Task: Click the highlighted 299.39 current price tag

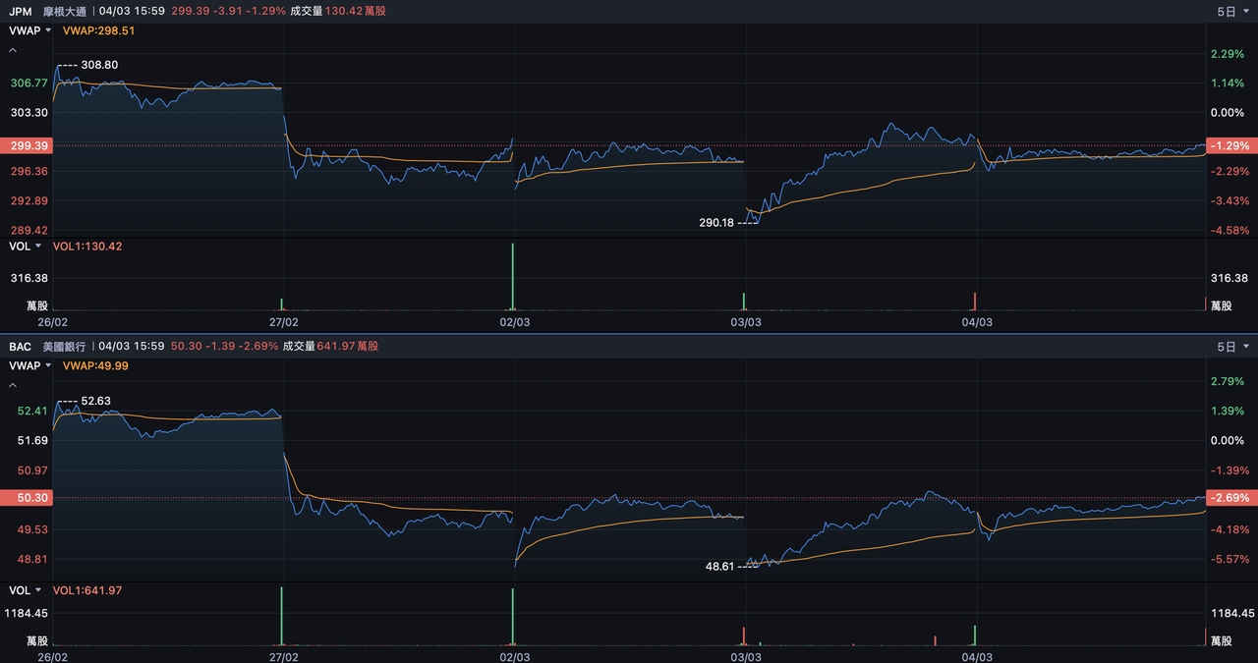Action: point(27,145)
